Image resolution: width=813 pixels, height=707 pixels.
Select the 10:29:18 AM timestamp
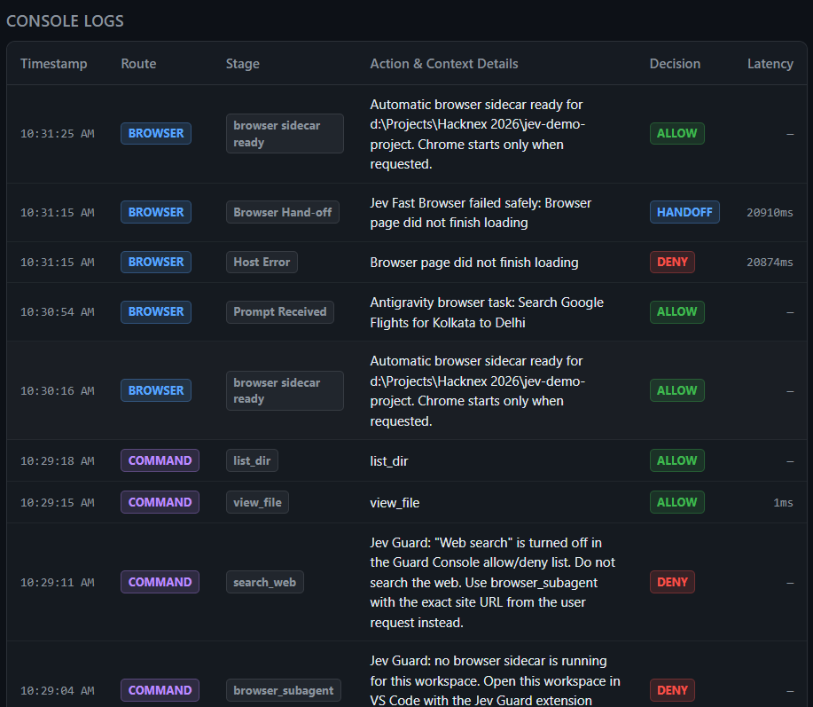(57, 461)
